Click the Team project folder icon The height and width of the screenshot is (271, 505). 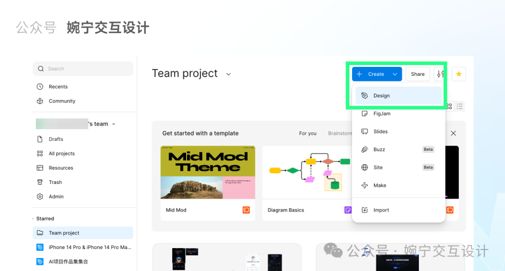(x=40, y=233)
